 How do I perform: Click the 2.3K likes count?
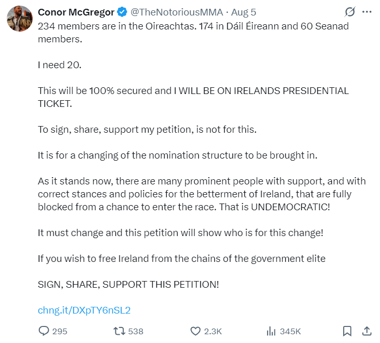coord(213,331)
